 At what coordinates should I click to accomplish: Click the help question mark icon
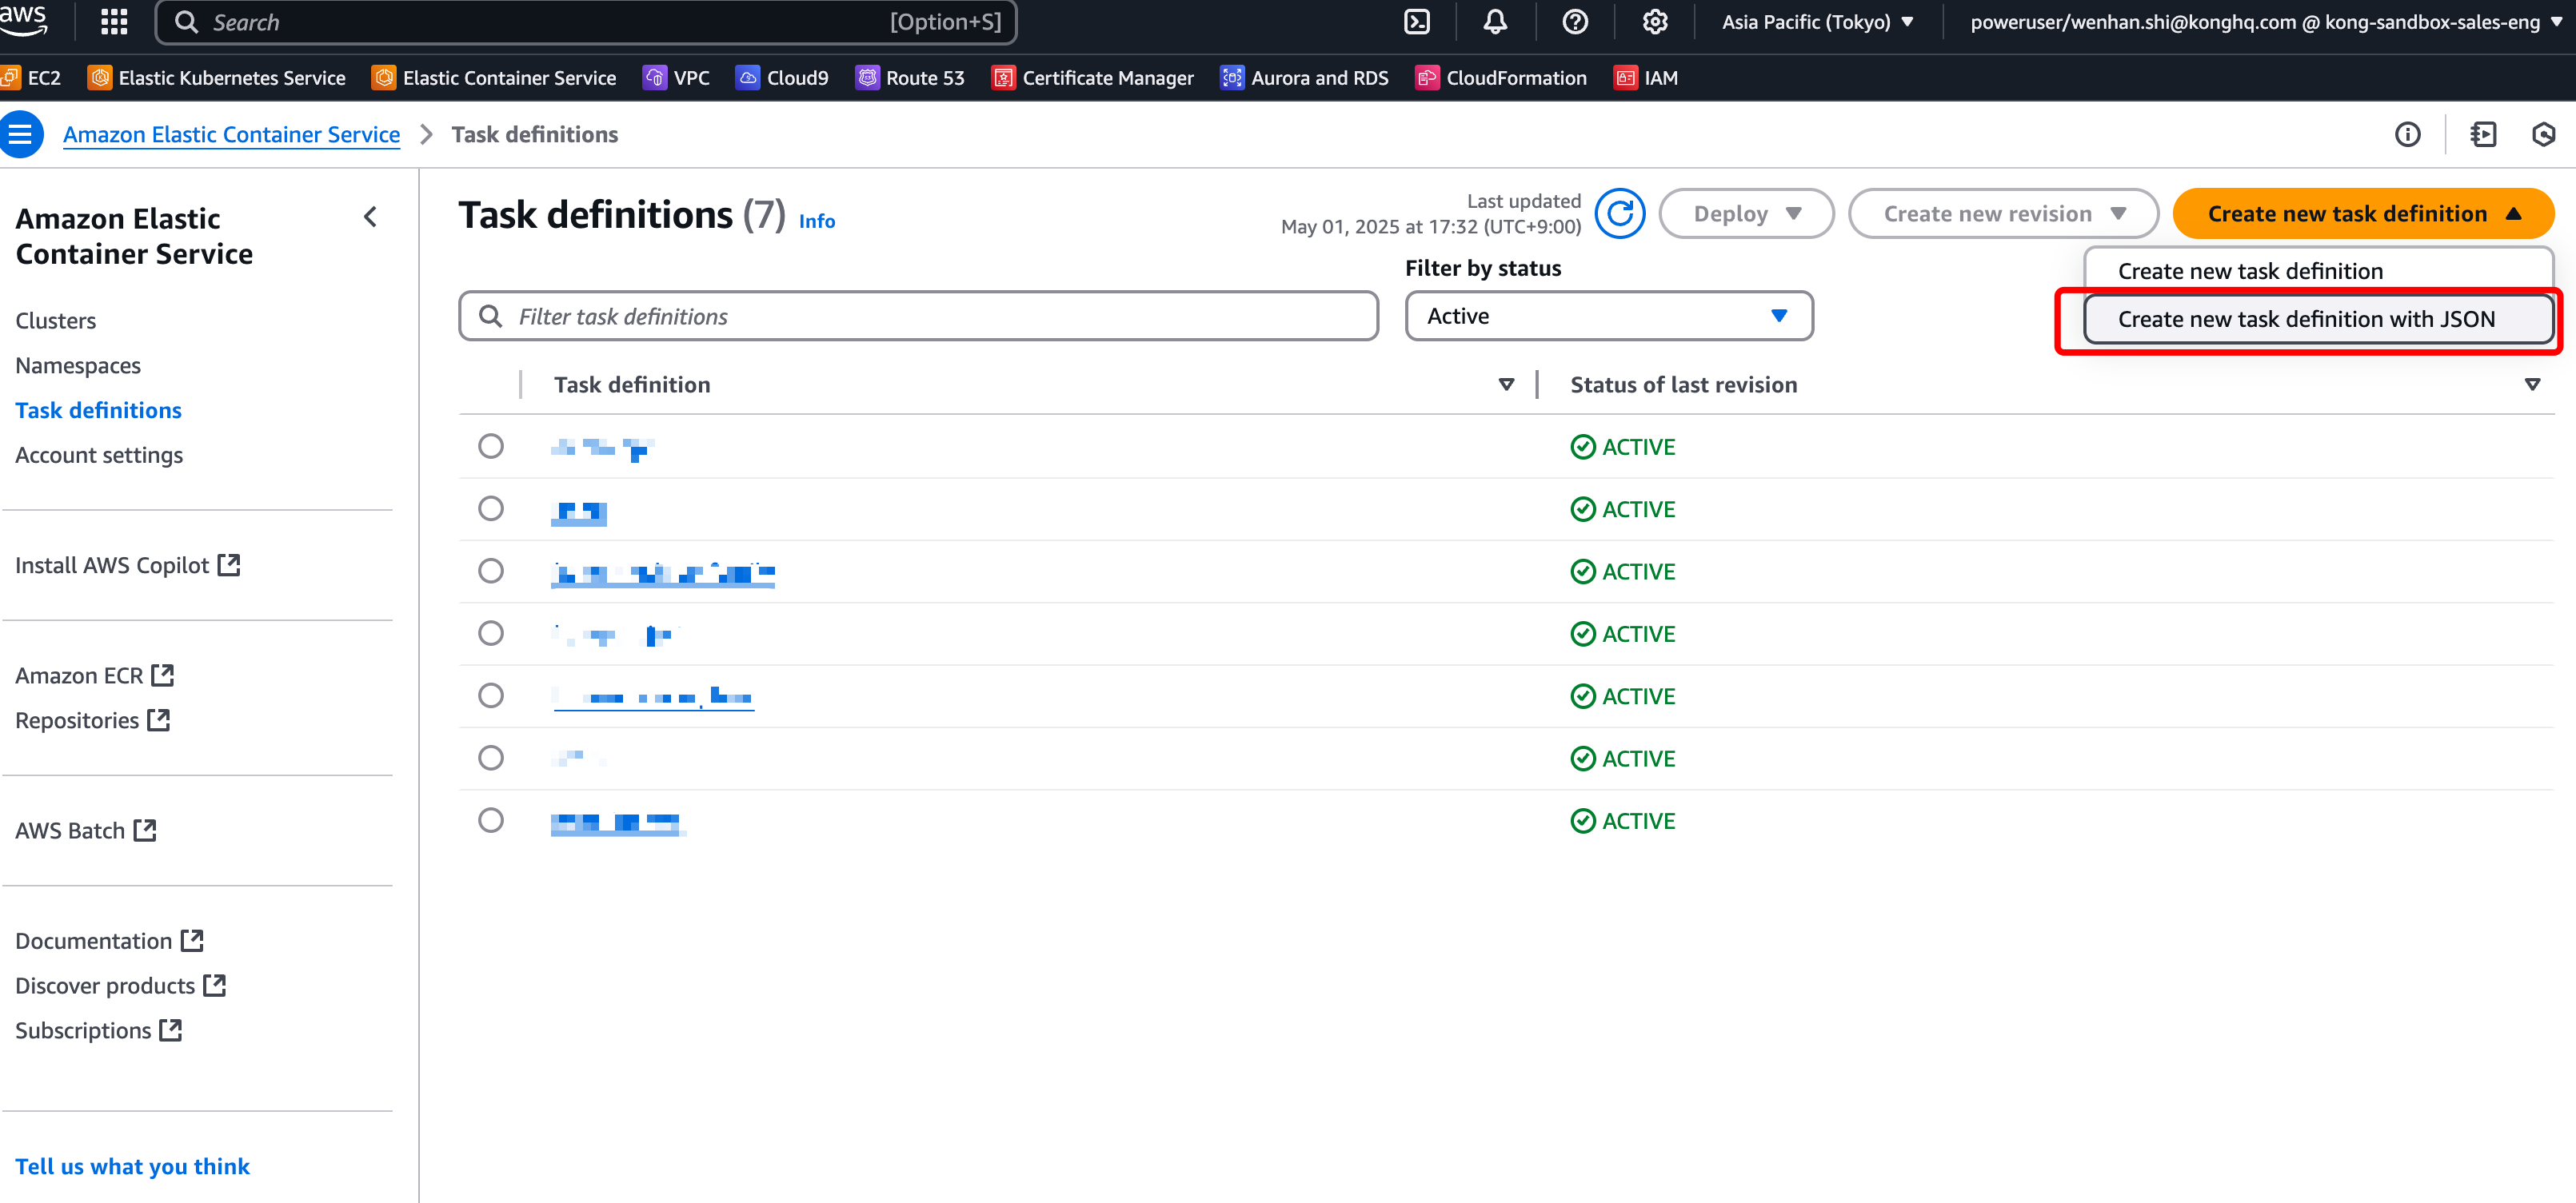tap(1575, 22)
